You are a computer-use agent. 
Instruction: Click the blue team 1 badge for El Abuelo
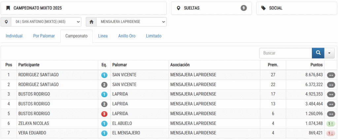(x=104, y=124)
